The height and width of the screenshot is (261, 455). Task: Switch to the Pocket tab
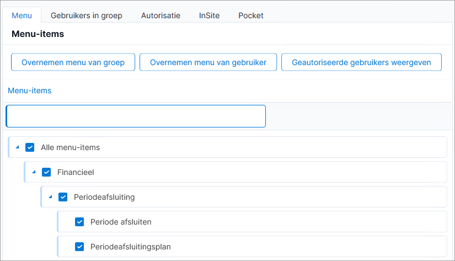[x=251, y=15]
